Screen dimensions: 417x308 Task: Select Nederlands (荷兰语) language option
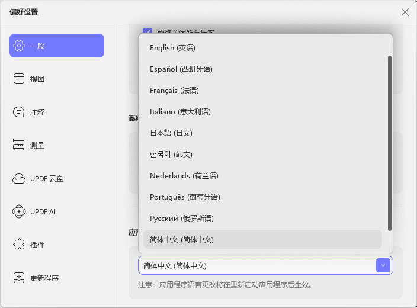(x=263, y=175)
